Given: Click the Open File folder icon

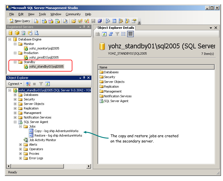Looking at the screenshot, I should tap(74, 21).
